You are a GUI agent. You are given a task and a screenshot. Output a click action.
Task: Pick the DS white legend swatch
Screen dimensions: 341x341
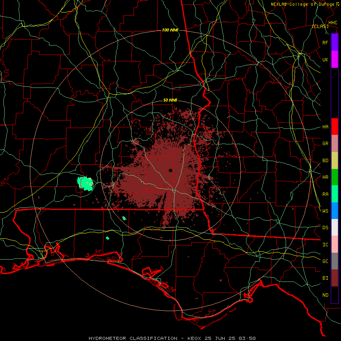pos(335,227)
